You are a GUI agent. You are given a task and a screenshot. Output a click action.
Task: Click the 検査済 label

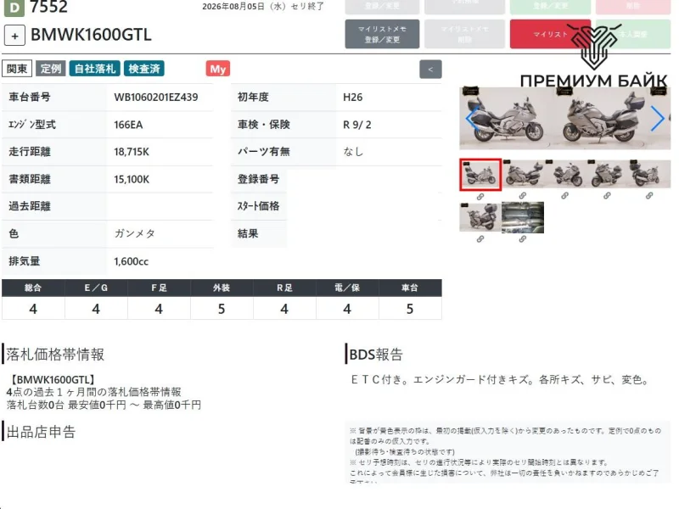point(144,69)
